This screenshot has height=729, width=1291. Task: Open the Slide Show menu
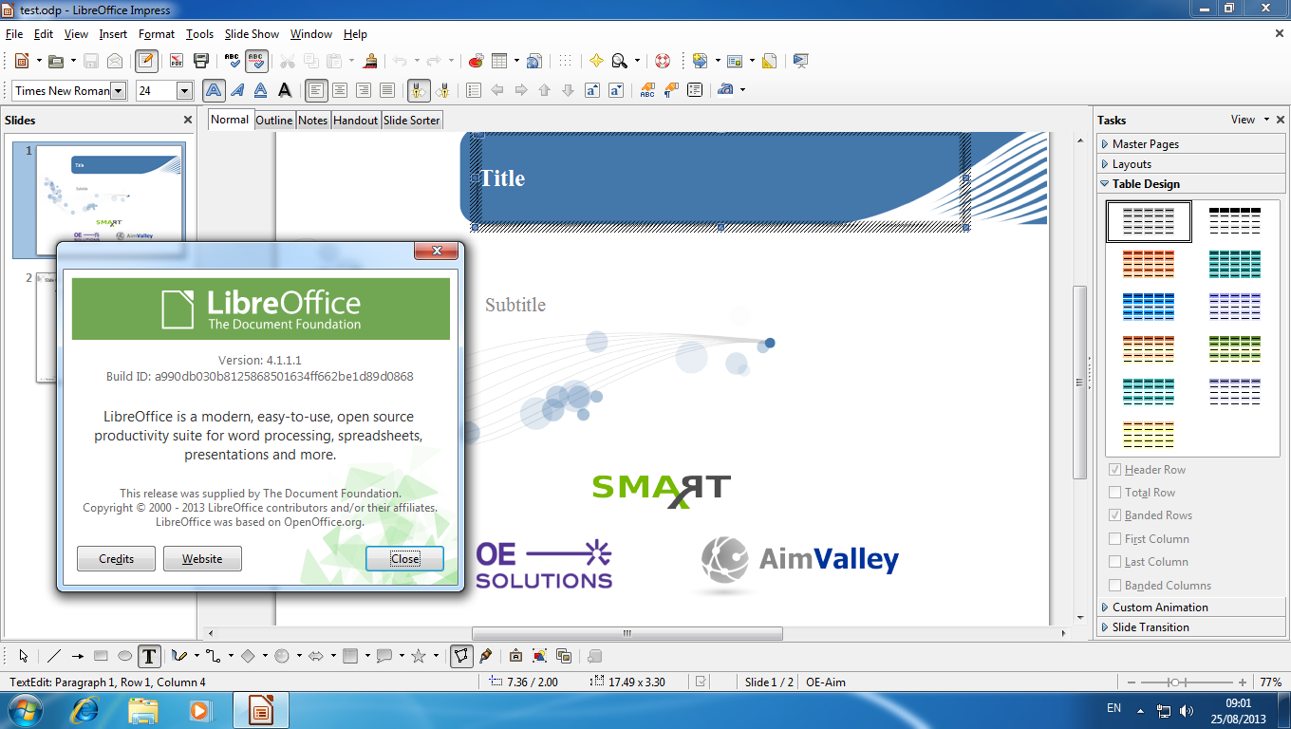252,34
